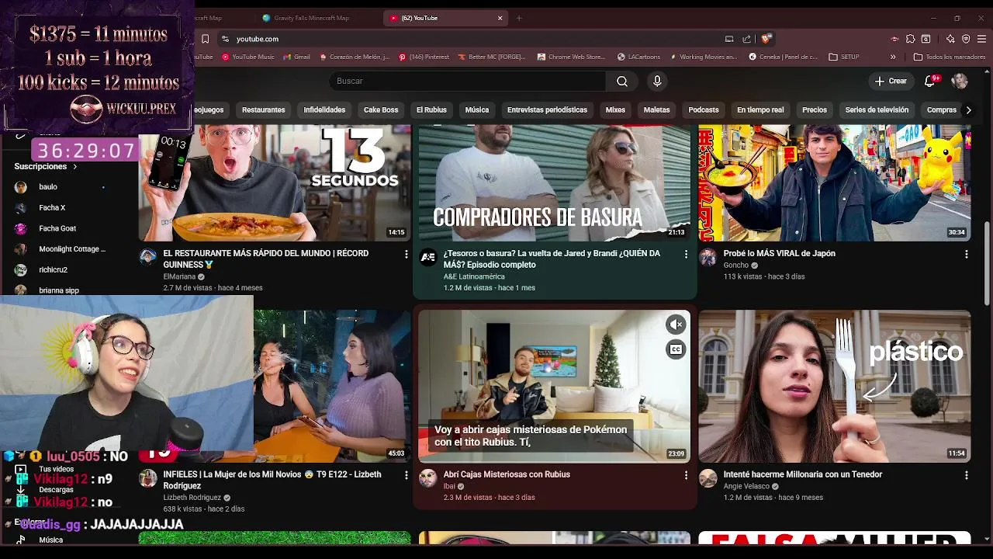The image size is (993, 559).
Task: Click the Crear button
Action: [891, 81]
